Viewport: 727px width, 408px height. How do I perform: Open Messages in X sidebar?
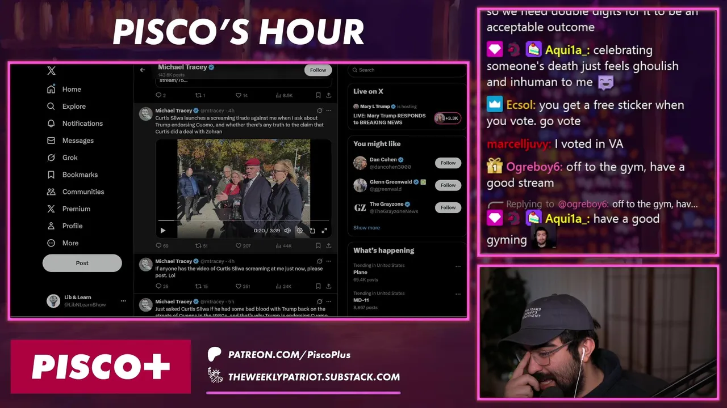(70, 141)
